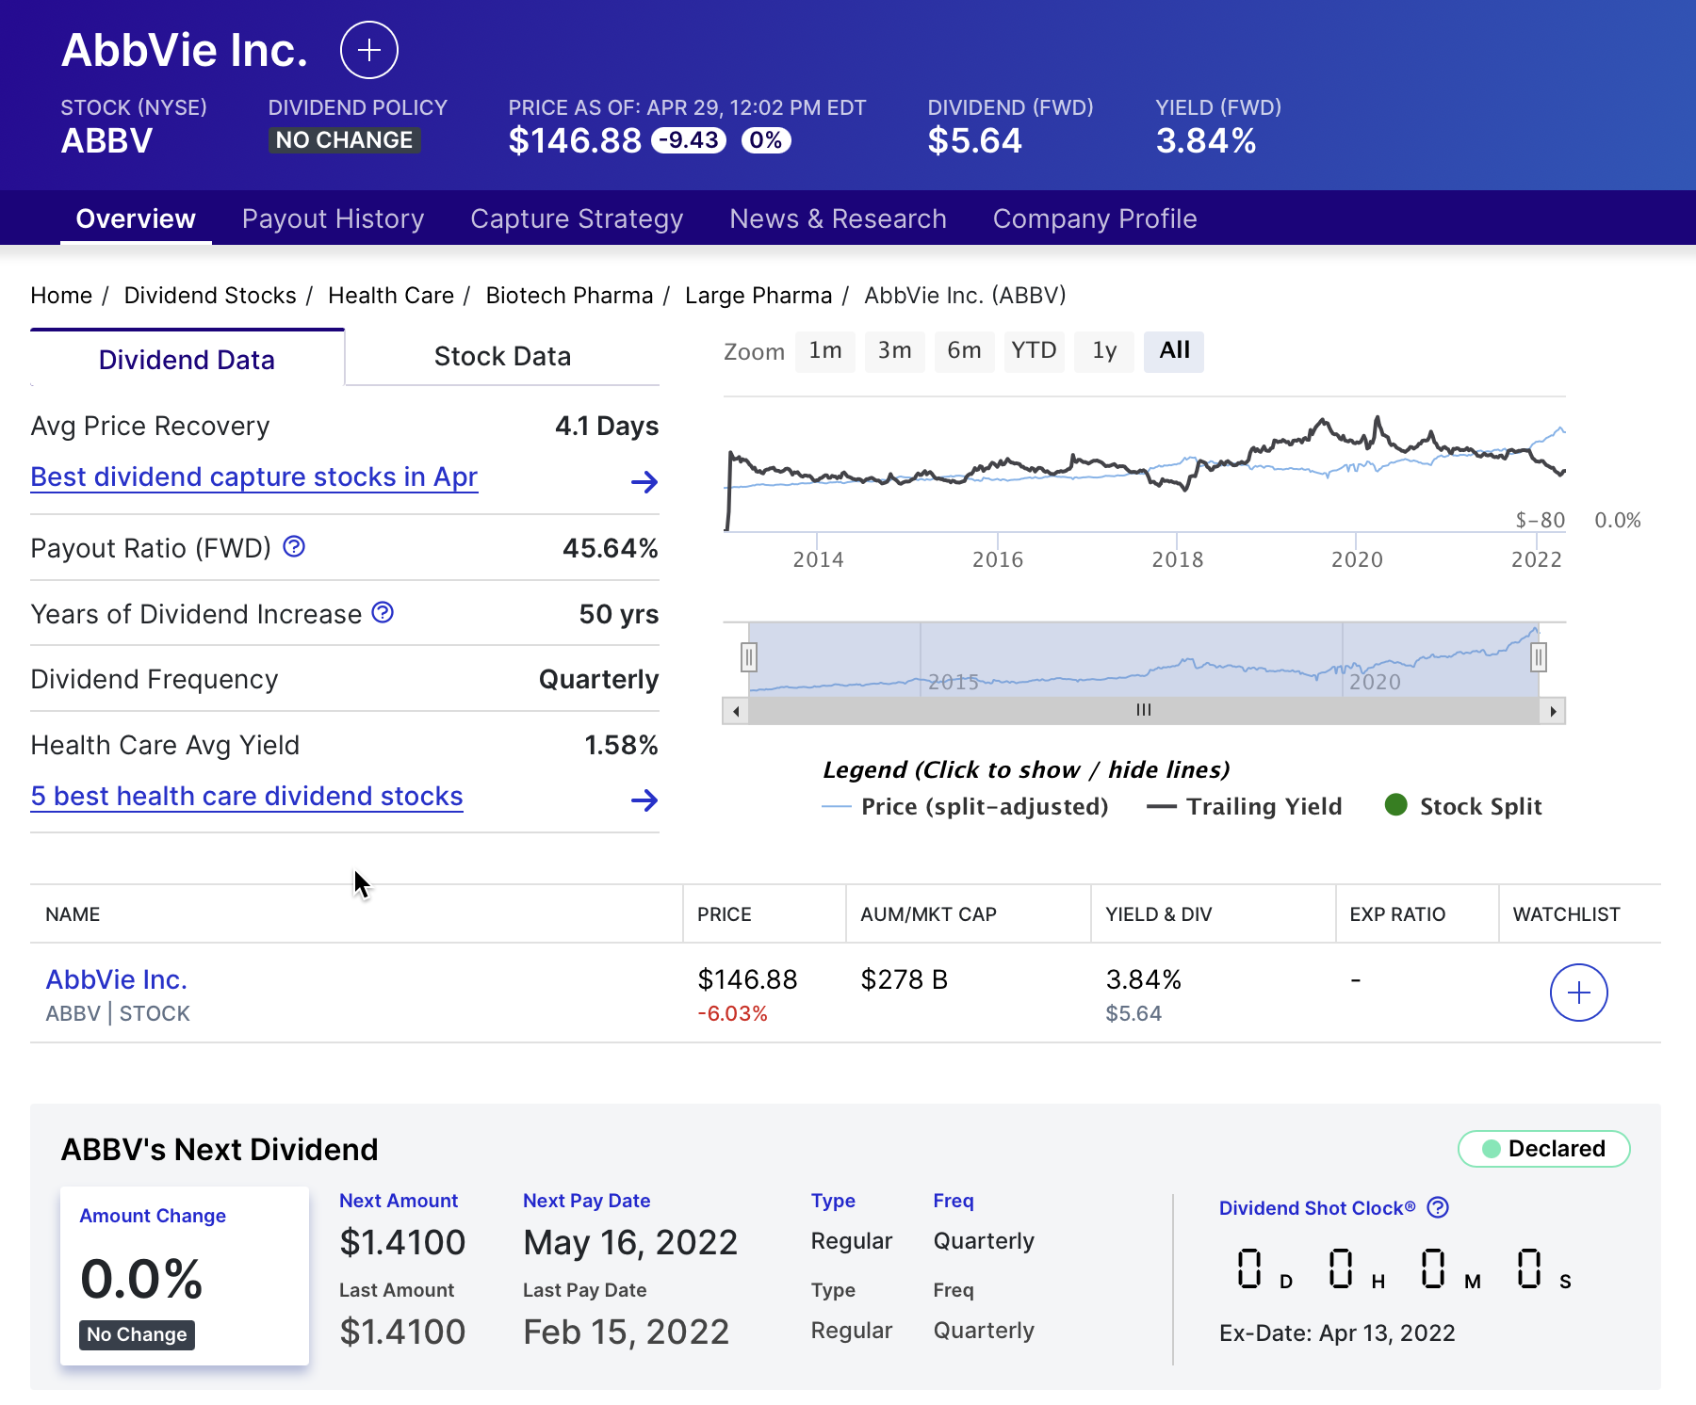Image resolution: width=1696 pixels, height=1405 pixels.
Task: Open the Payout Ratio (FWD) help icon
Action: [293, 546]
